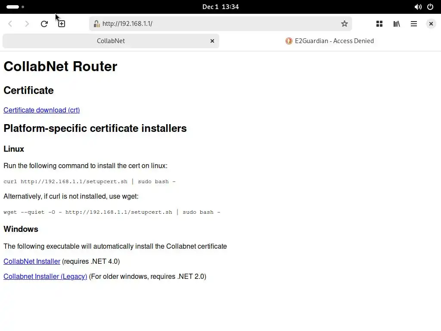The image size is (441, 331).
Task: Click the E2Guardian tab favicon
Action: [289, 41]
